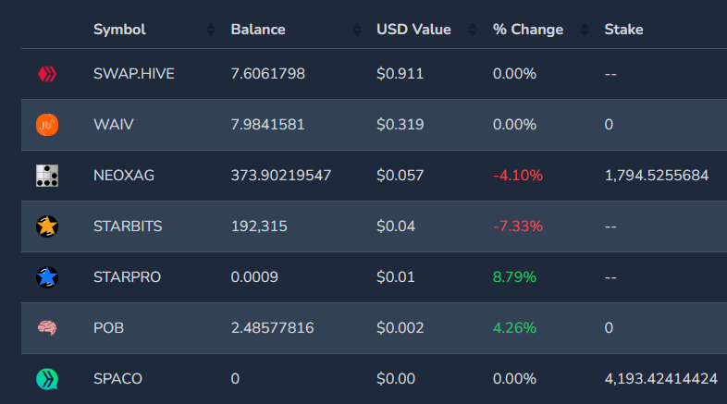Click USD value $0.057
This screenshot has height=404, width=727.
click(400, 176)
